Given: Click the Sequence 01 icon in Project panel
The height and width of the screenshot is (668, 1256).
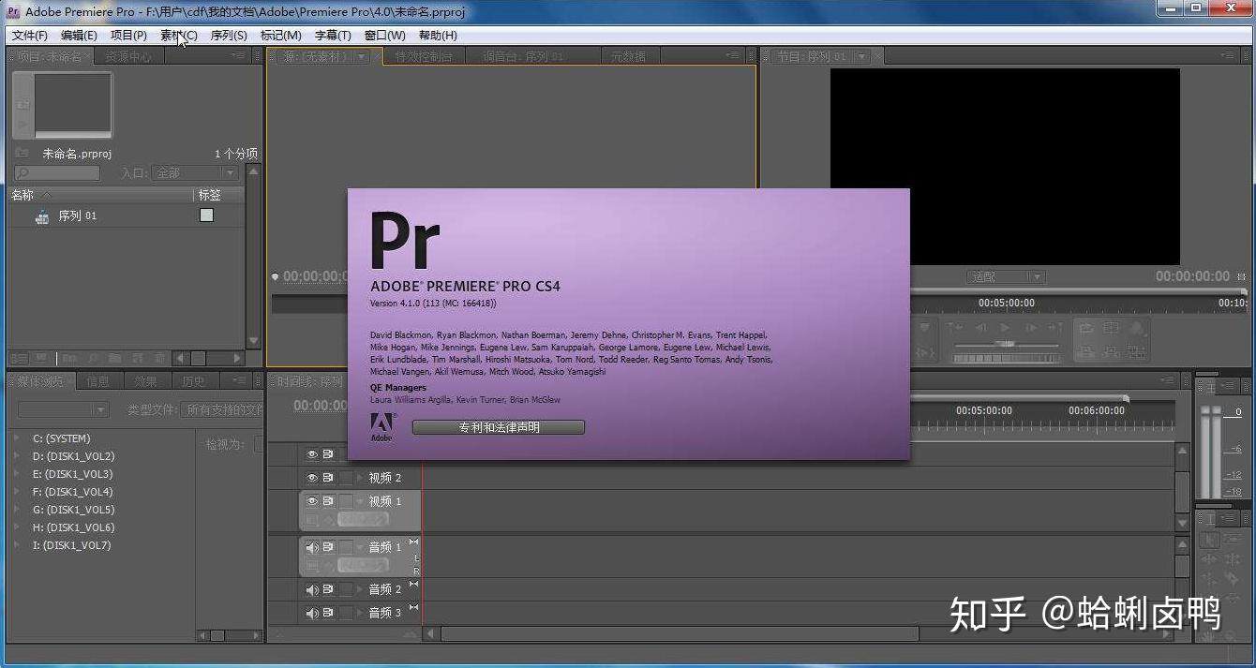Looking at the screenshot, I should point(42,216).
